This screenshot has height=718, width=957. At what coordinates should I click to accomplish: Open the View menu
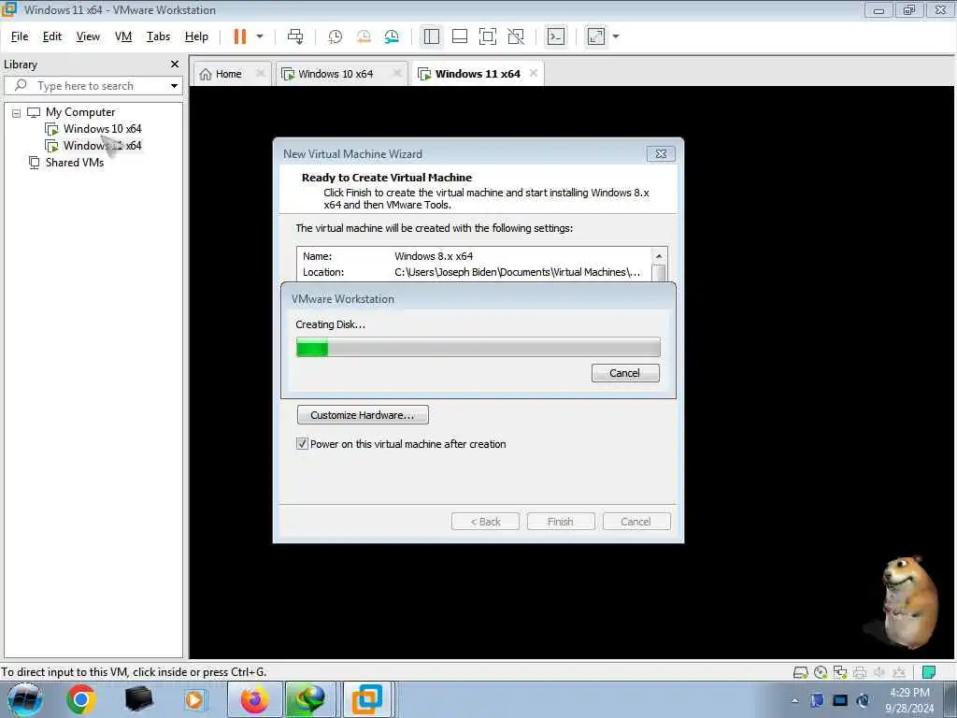pos(88,36)
